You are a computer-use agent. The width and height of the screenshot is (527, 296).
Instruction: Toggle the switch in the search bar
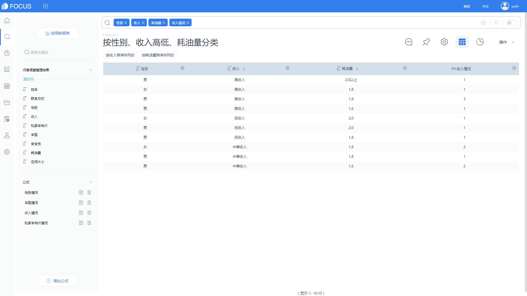click(512, 23)
